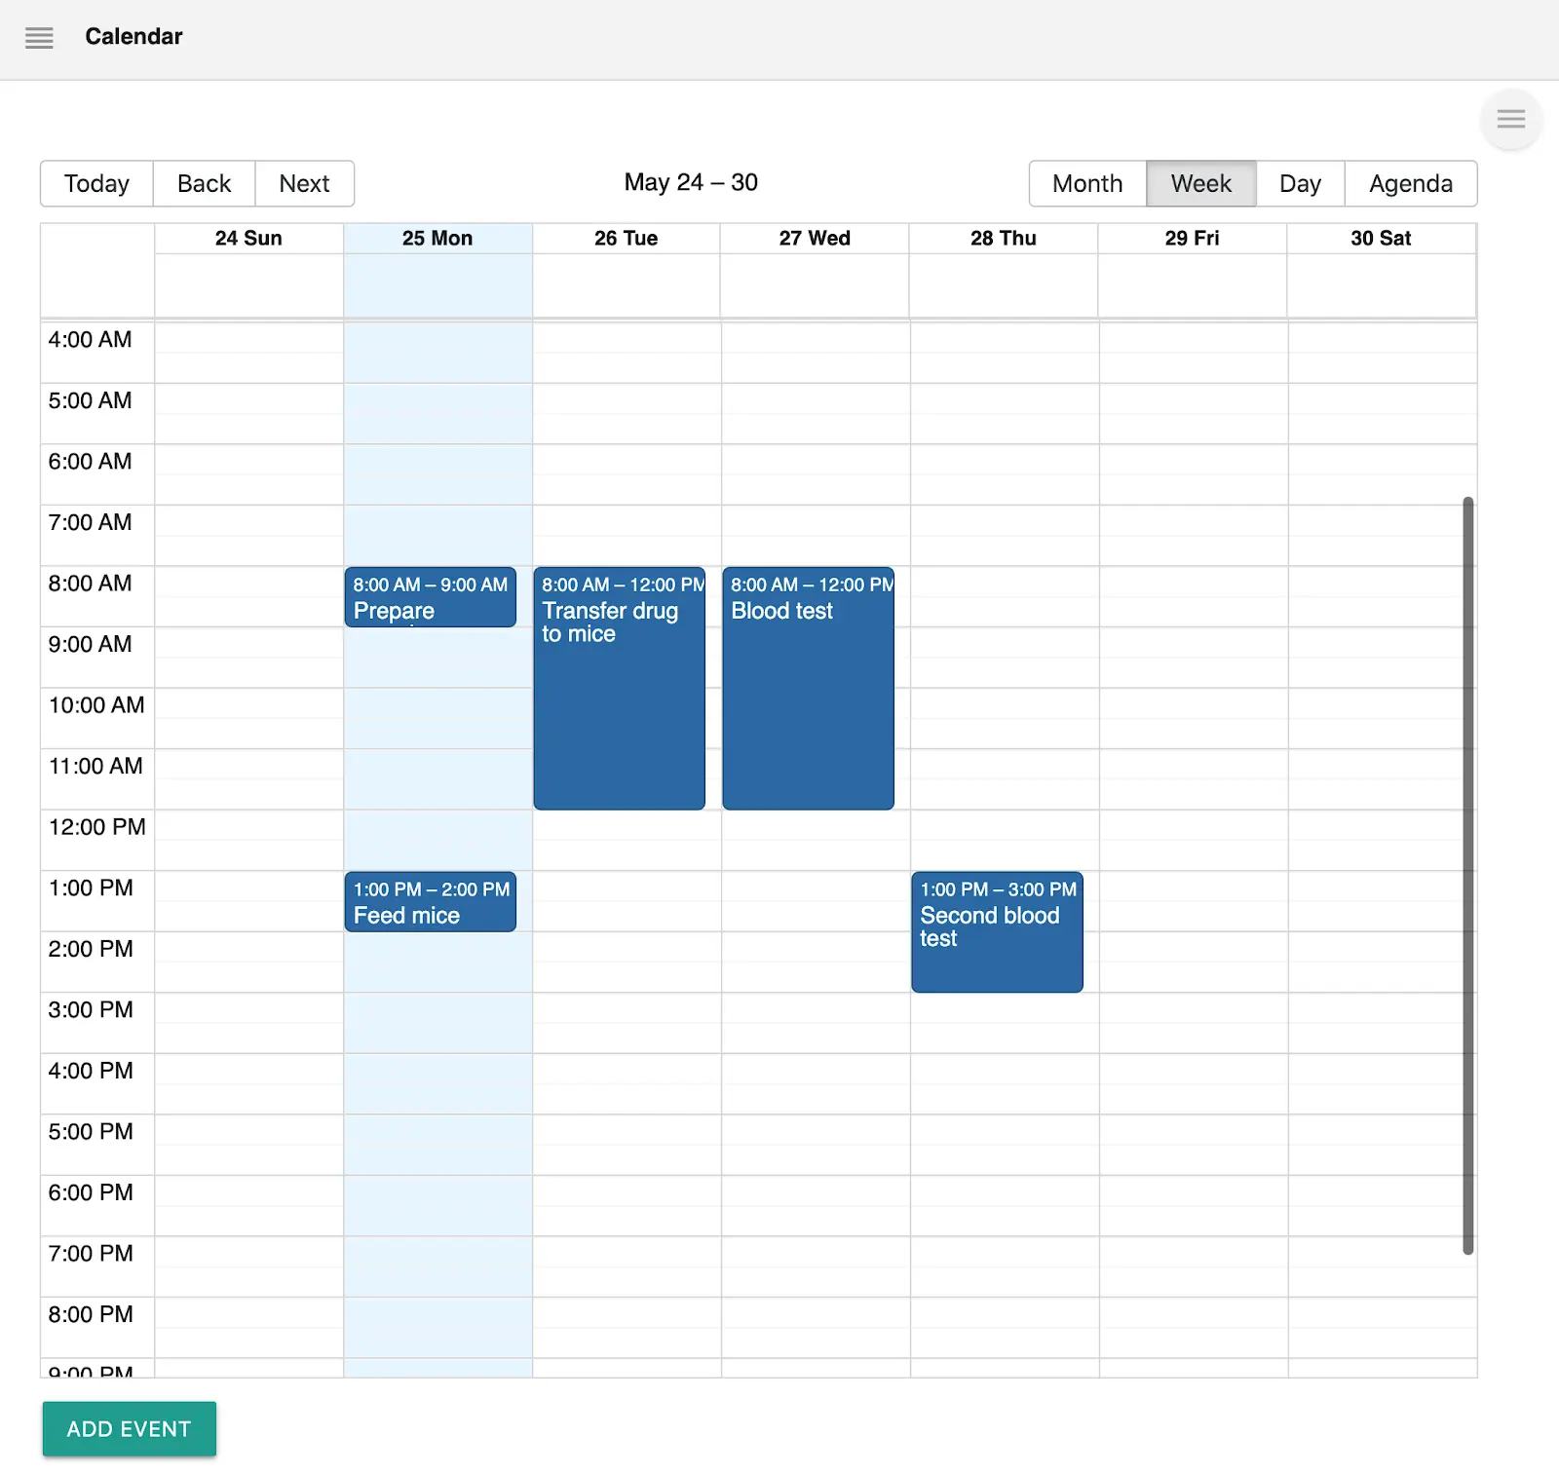Advance to the Next week
1559x1473 pixels.
coord(304,184)
